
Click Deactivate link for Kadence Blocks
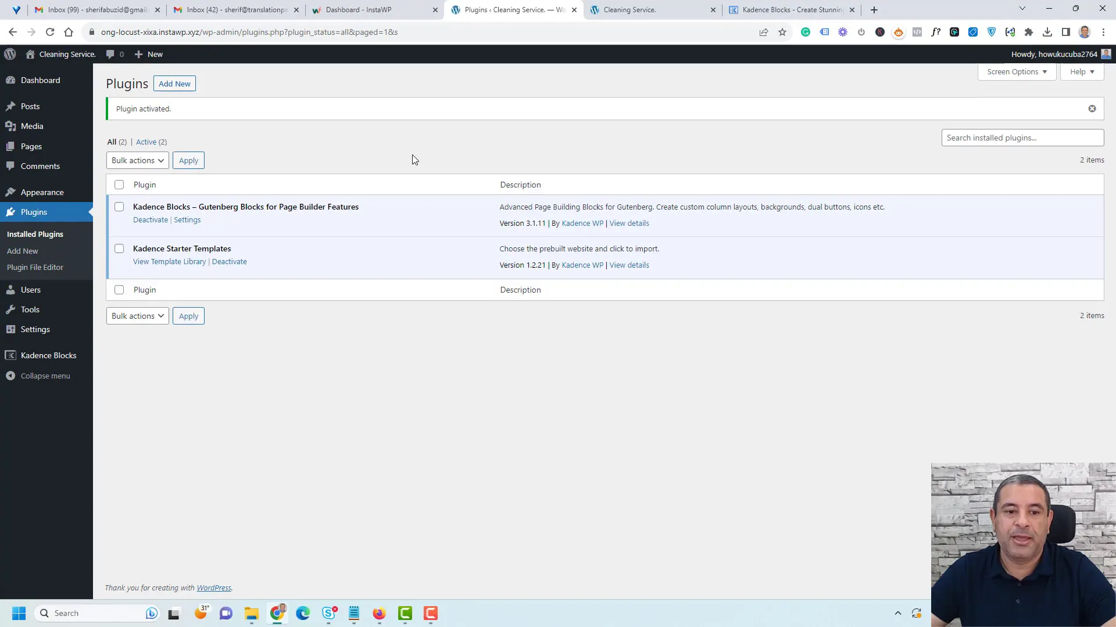point(150,219)
